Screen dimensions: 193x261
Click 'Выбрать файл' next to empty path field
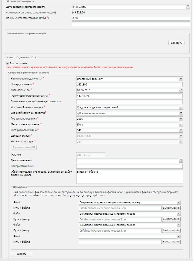(x=171, y=242)
